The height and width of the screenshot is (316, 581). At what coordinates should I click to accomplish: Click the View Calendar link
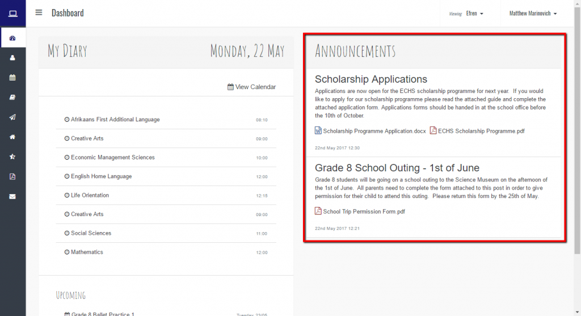tap(251, 87)
